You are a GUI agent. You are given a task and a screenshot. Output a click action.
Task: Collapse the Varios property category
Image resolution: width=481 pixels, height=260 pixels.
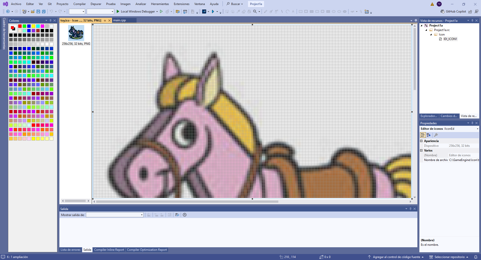point(421,150)
